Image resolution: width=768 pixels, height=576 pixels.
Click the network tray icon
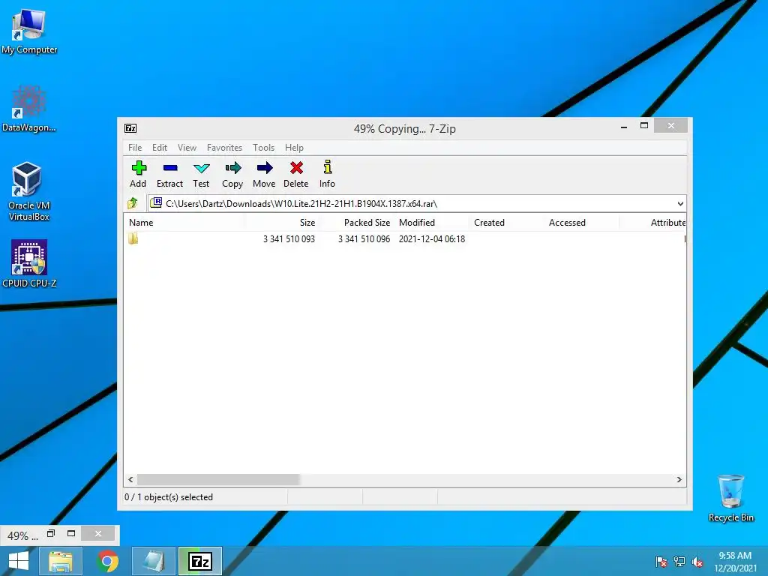point(679,562)
